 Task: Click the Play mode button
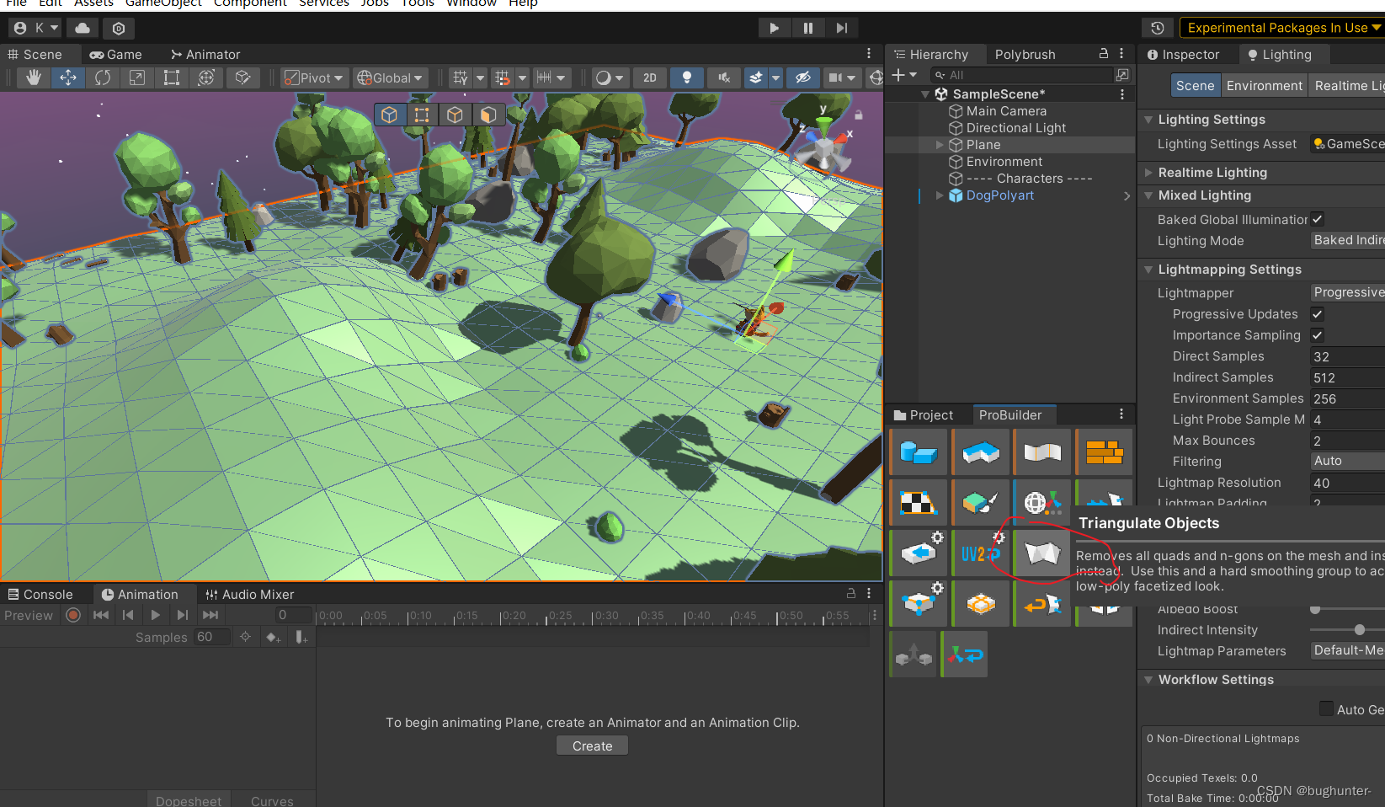[x=774, y=28]
